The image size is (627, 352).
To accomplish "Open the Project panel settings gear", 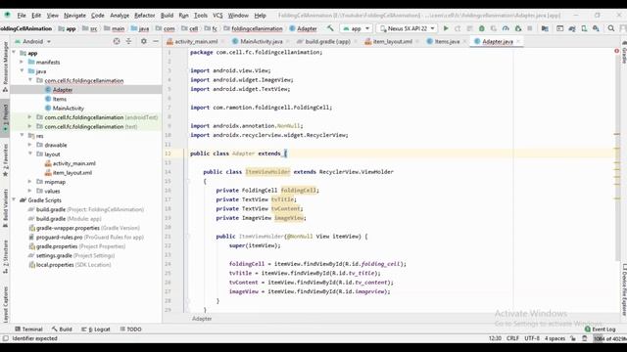I will tap(144, 41).
